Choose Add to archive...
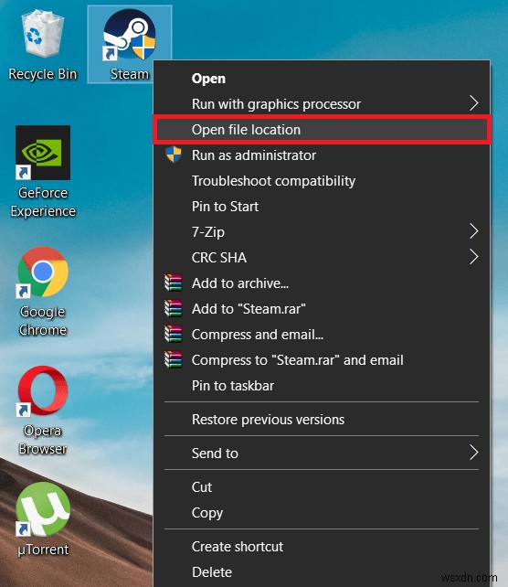Screen dimensions: 508x587 (x=322, y=283)
